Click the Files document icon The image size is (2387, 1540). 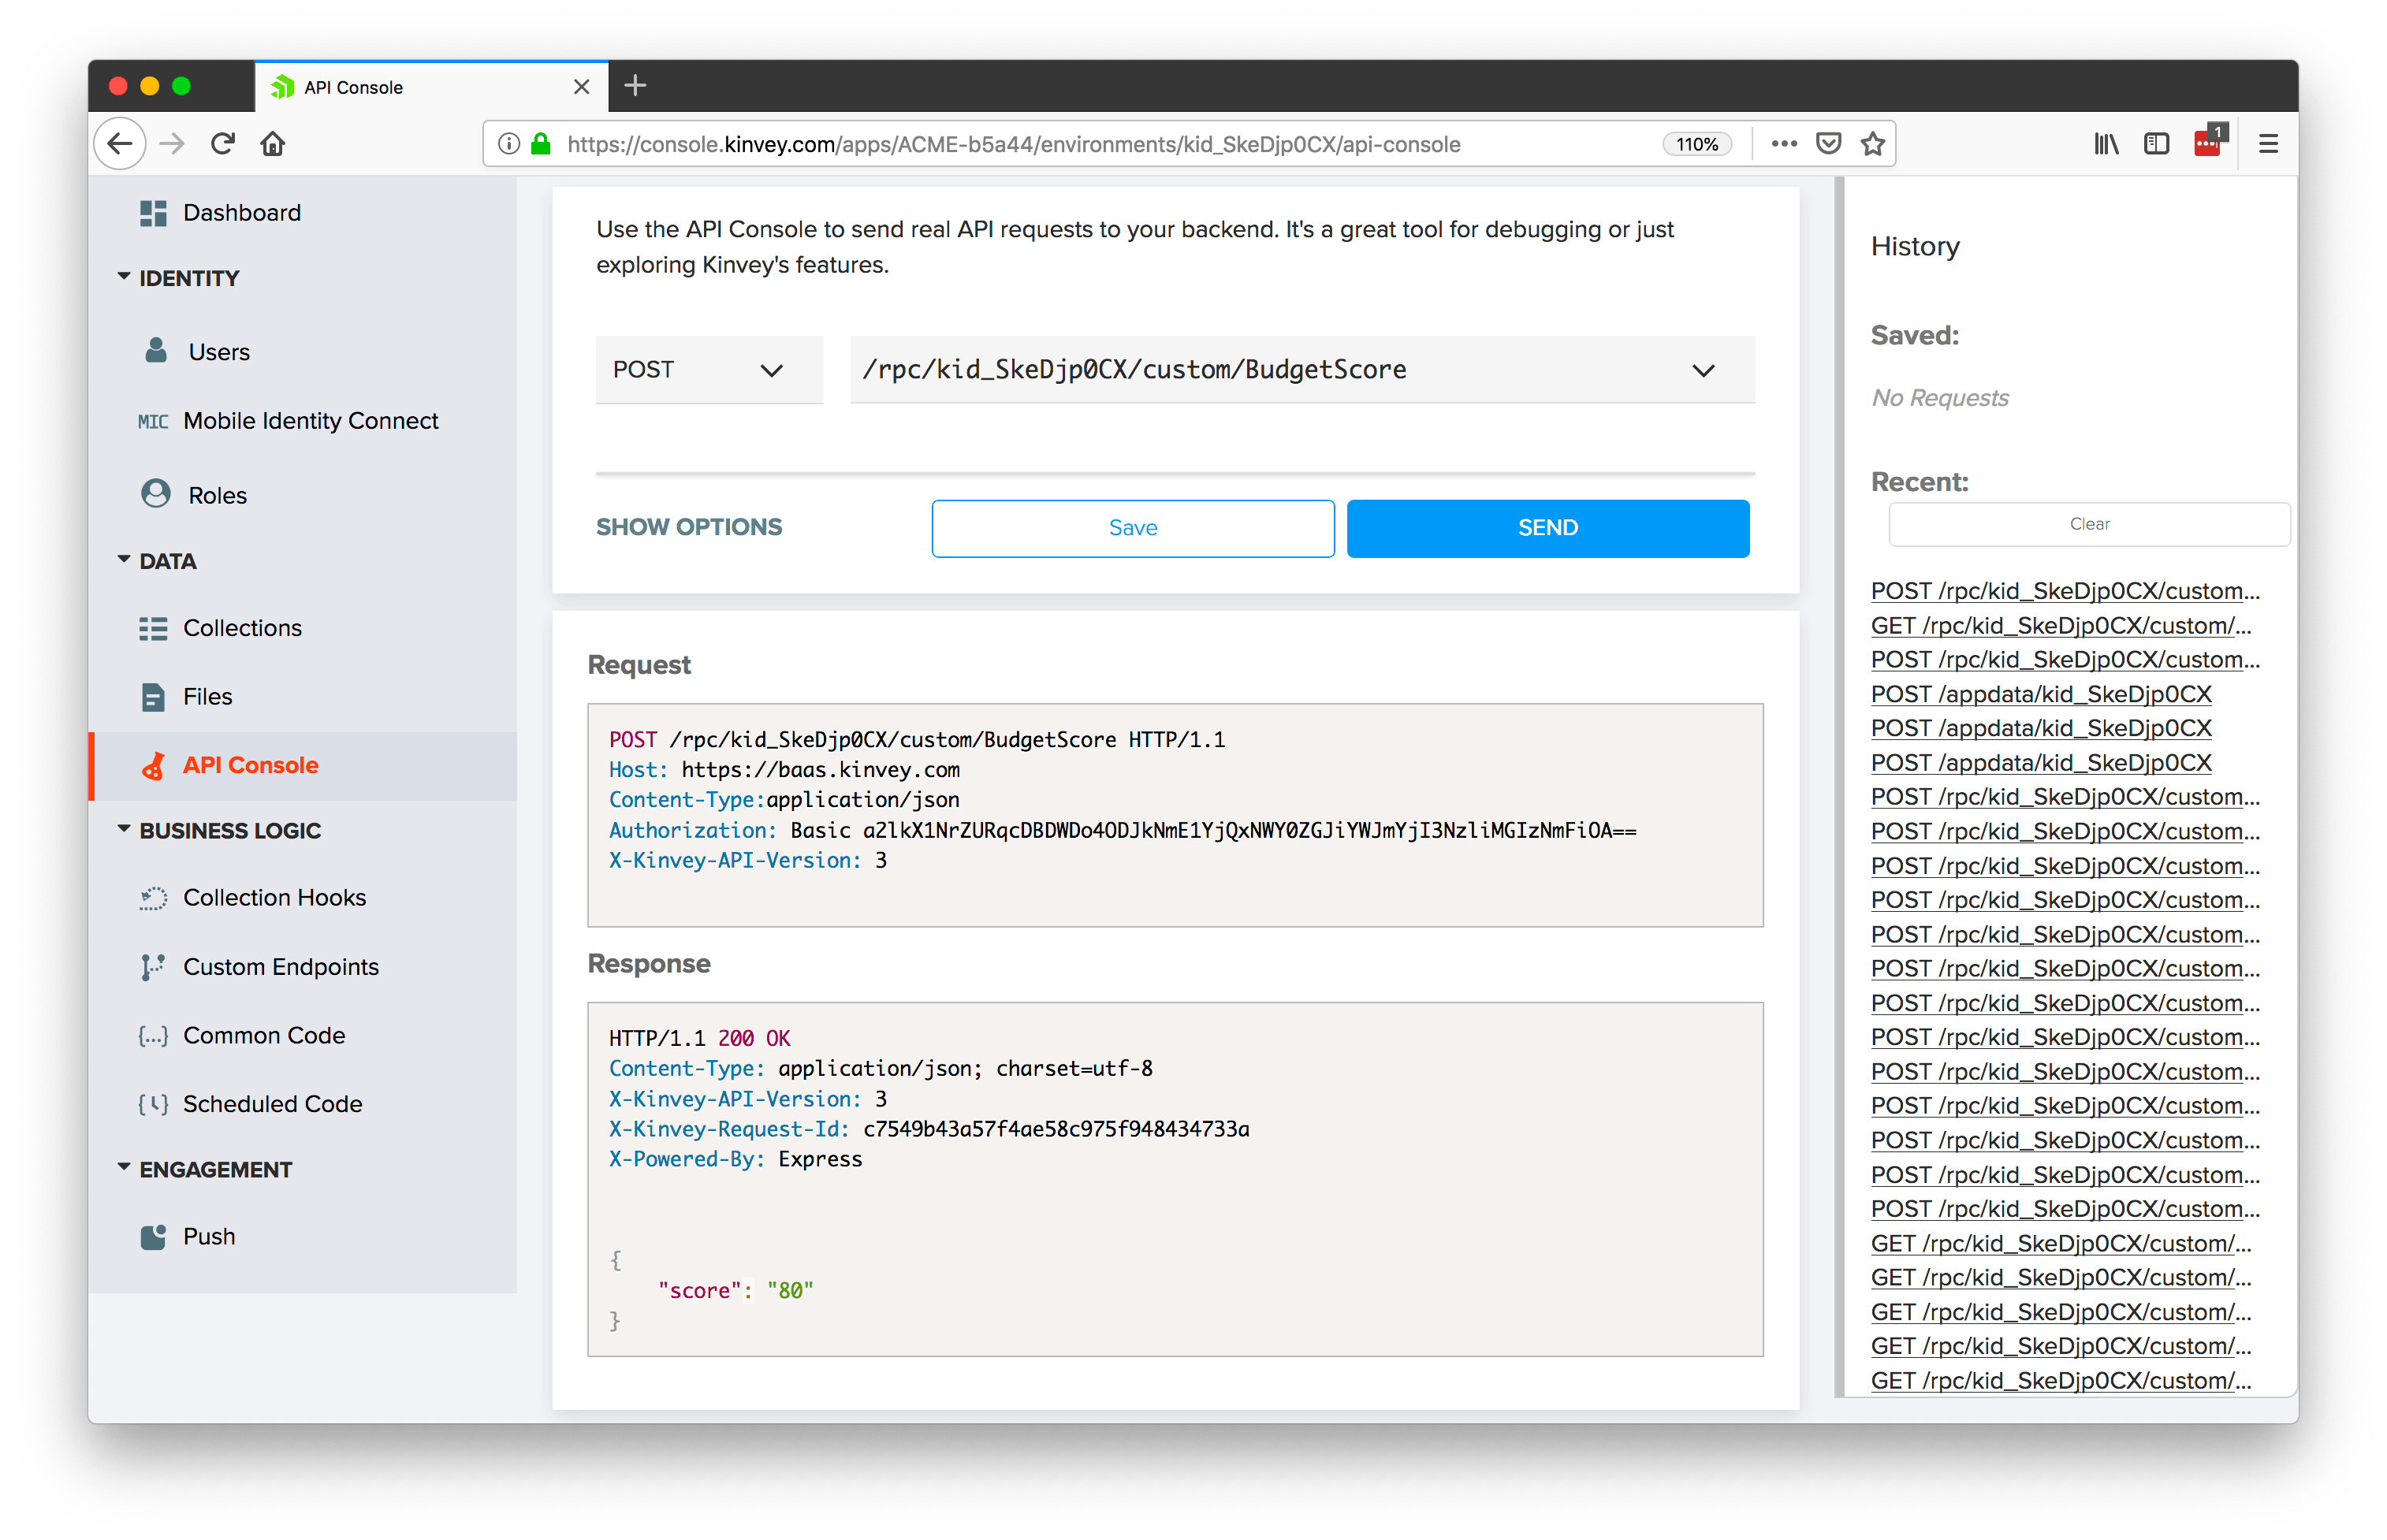coord(153,696)
